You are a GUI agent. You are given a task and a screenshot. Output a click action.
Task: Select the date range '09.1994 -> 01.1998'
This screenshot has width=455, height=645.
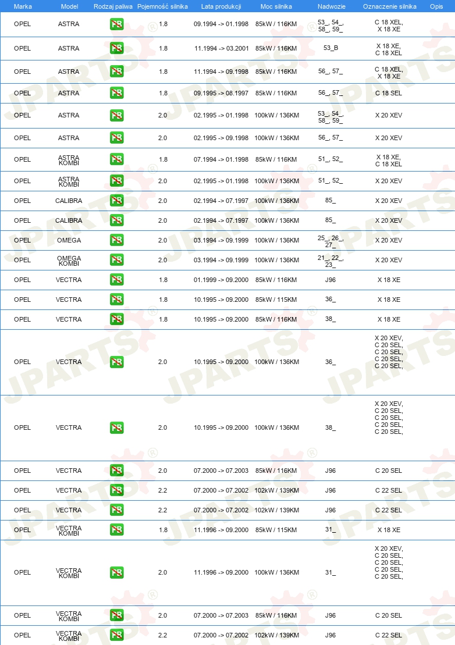[x=221, y=24]
